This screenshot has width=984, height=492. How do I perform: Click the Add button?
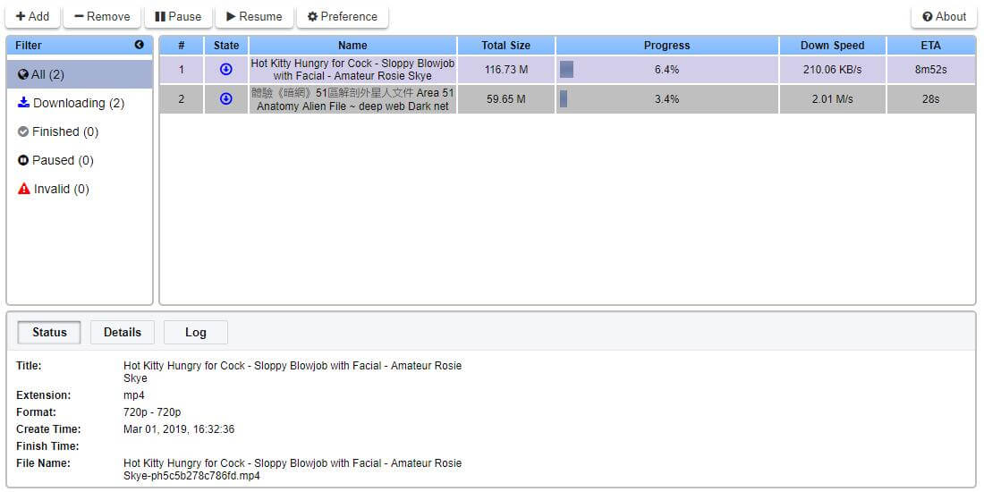click(x=32, y=17)
